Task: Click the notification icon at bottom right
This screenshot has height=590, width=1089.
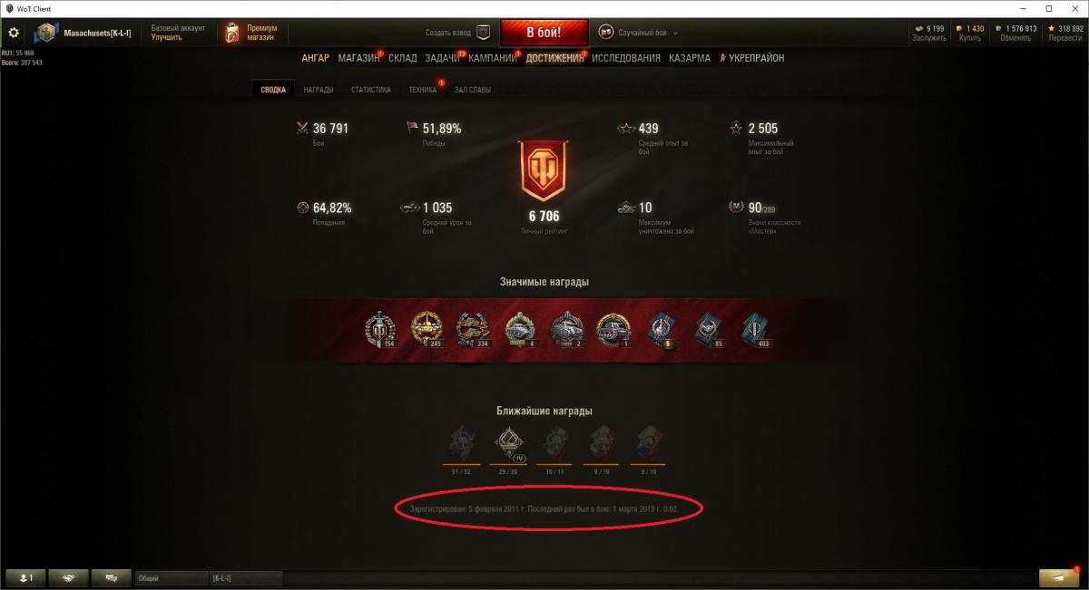Action: pos(1059,577)
